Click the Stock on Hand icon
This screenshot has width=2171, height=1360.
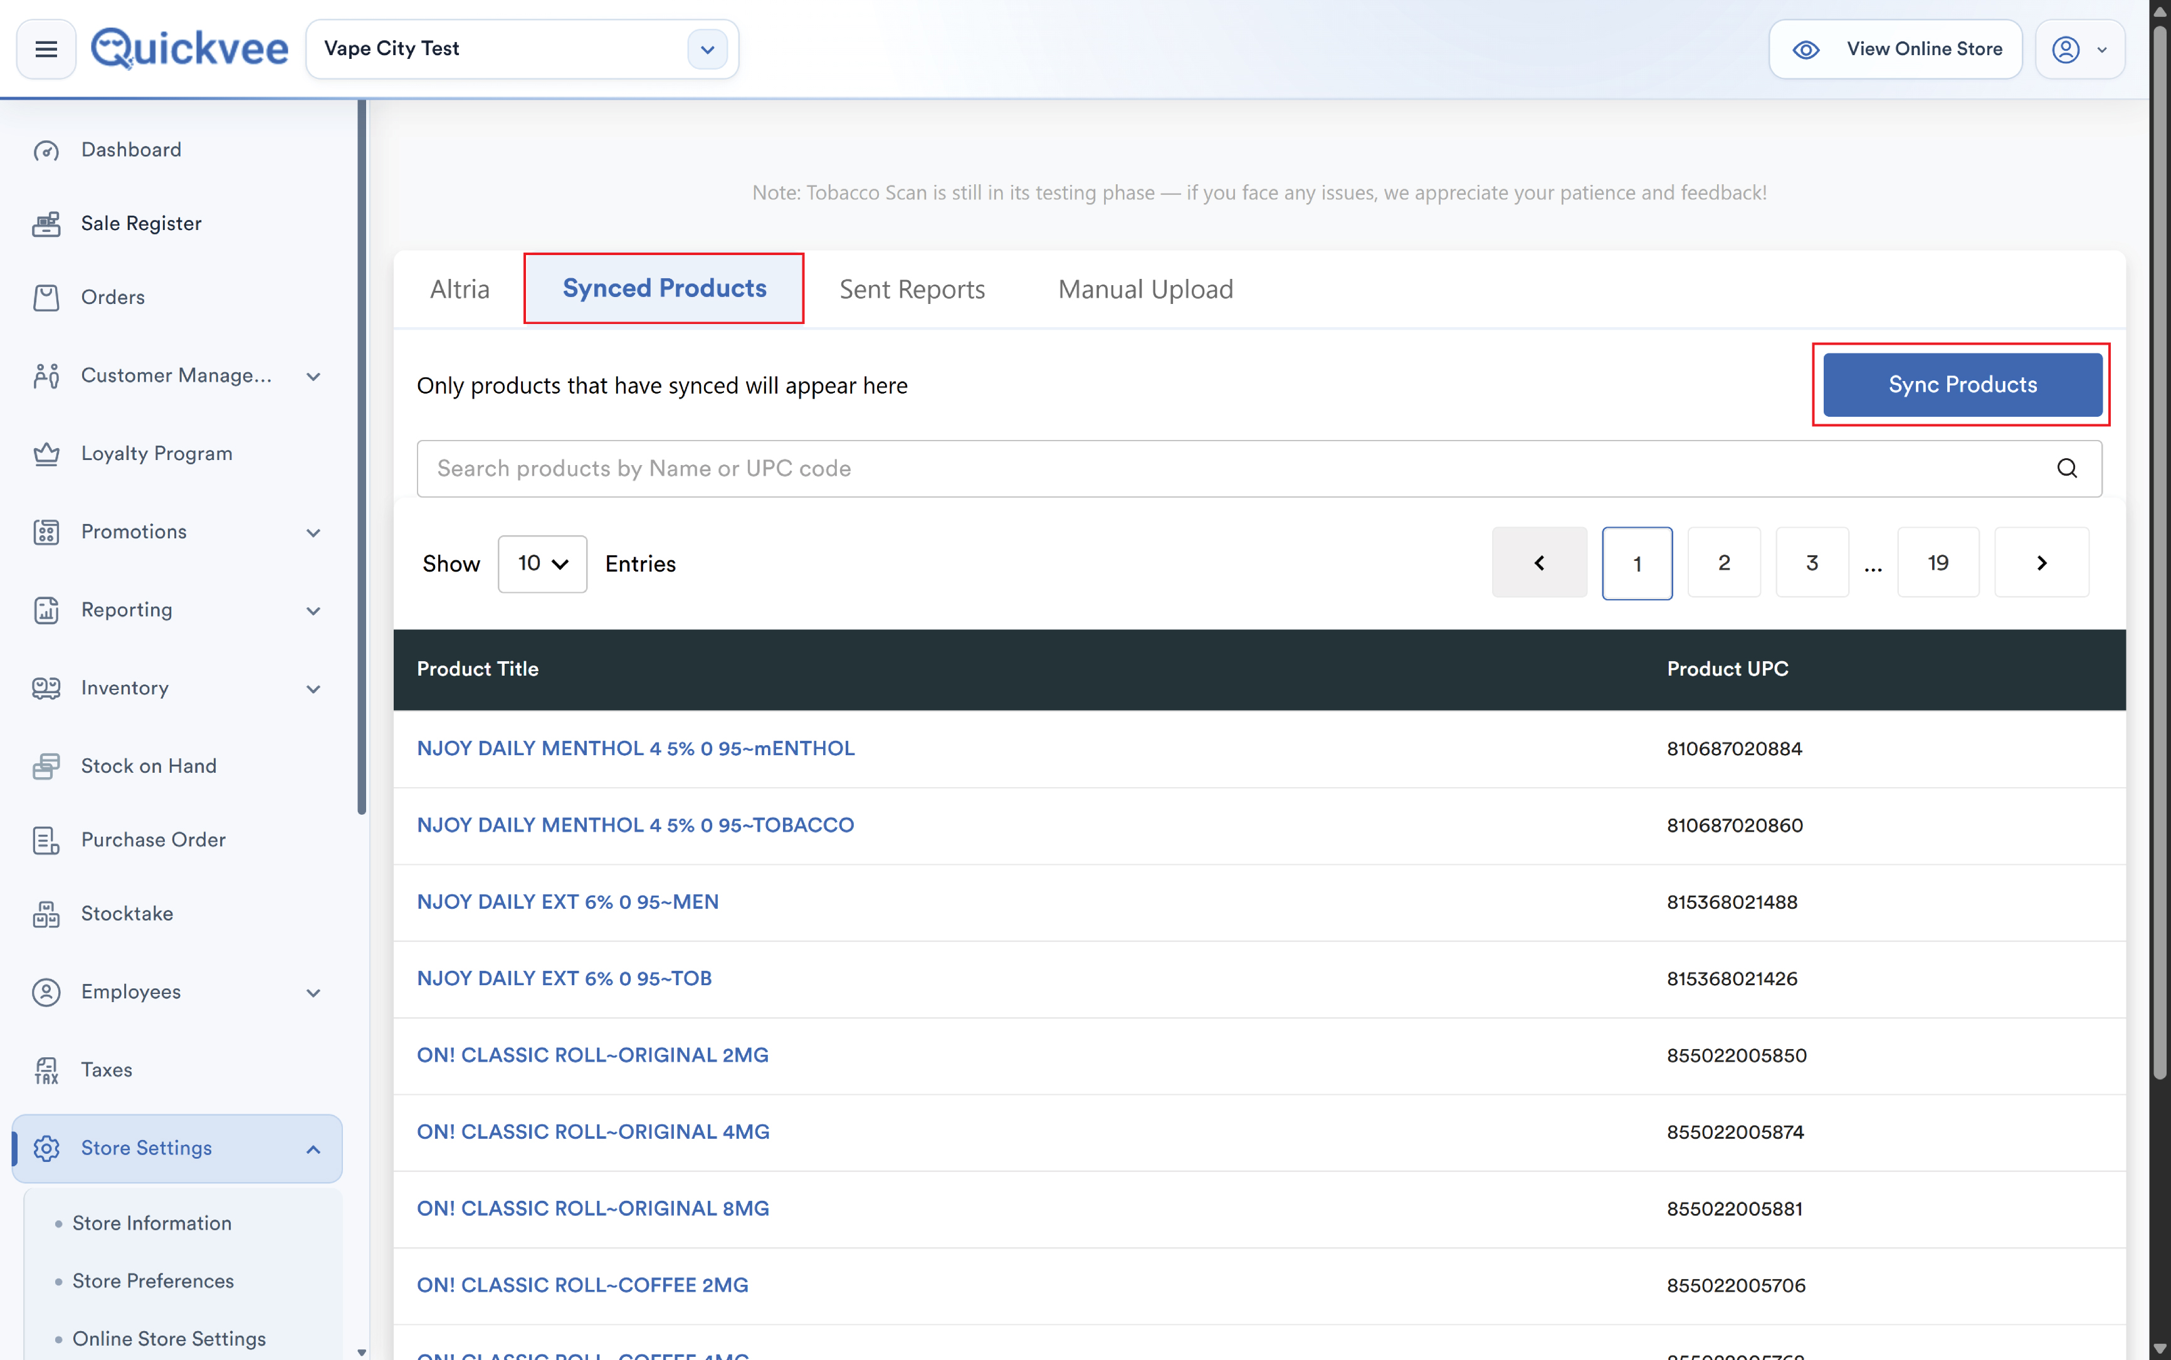point(46,766)
